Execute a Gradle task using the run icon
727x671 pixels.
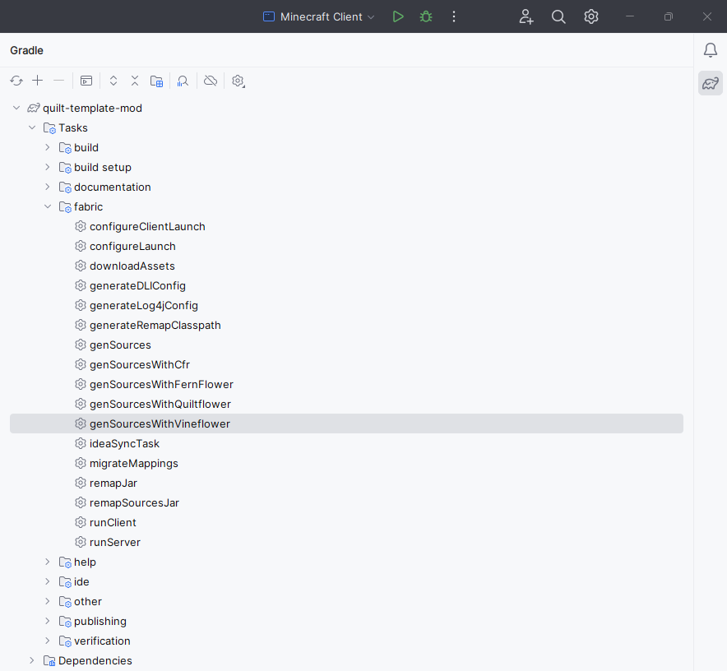coord(86,81)
